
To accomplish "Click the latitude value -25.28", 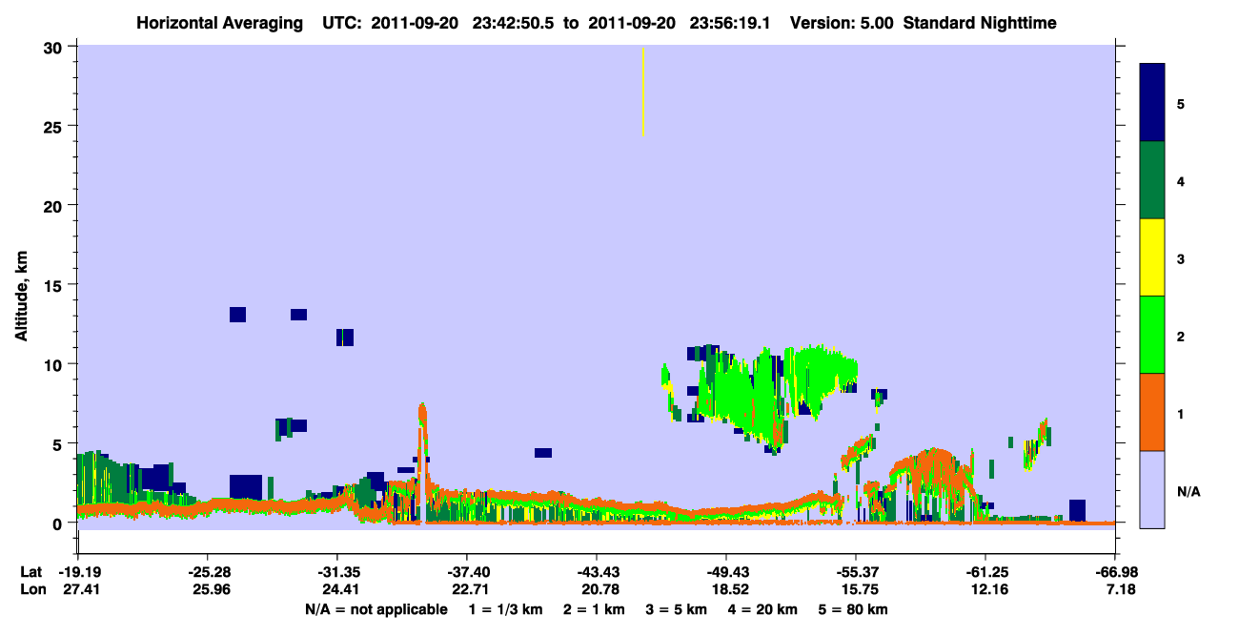I will [x=208, y=572].
